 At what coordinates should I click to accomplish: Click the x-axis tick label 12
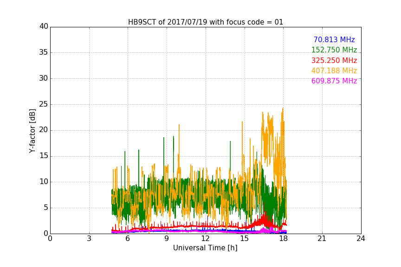[206, 239]
